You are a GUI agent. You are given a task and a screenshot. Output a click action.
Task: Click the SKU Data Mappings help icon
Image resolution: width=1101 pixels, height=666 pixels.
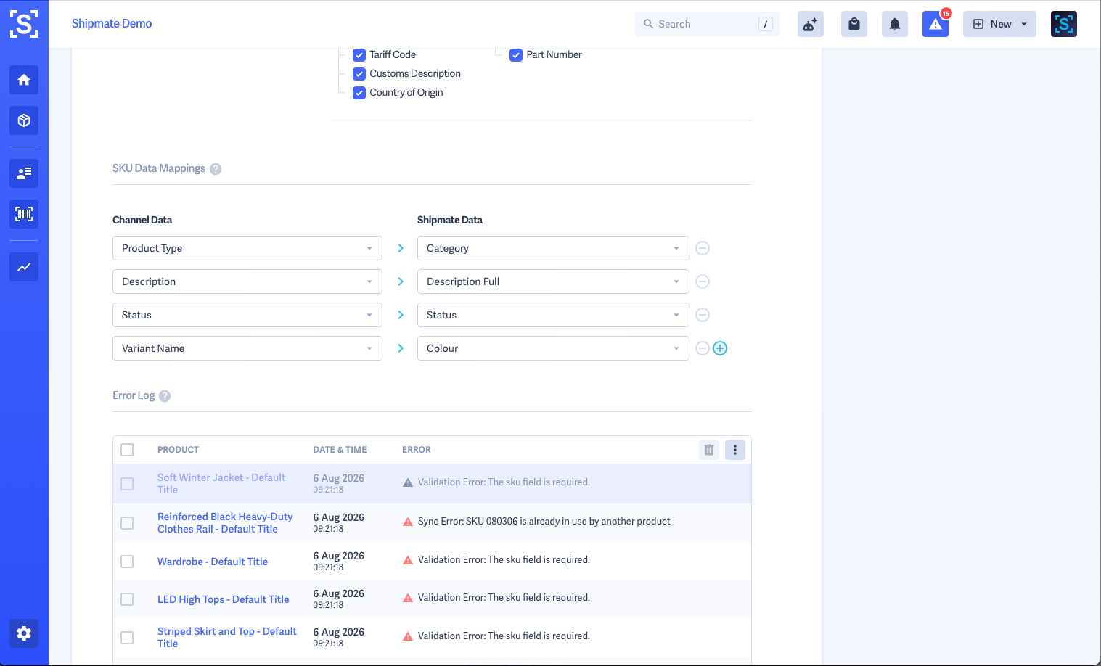coord(216,169)
